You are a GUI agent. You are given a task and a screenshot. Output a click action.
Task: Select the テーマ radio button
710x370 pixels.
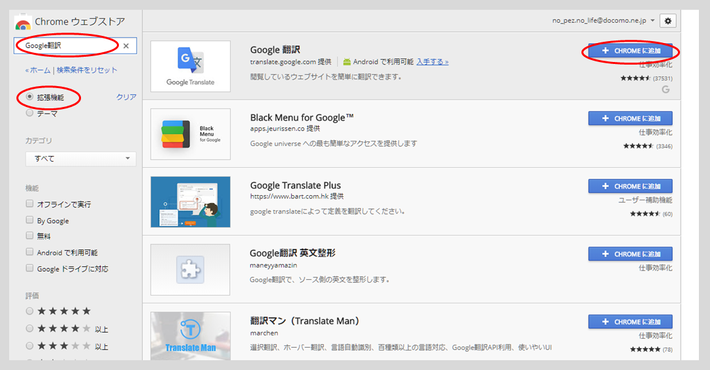coord(29,113)
